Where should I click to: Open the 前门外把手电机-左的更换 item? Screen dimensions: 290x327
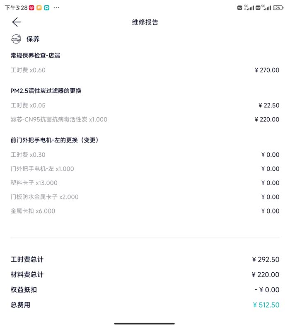pos(55,140)
